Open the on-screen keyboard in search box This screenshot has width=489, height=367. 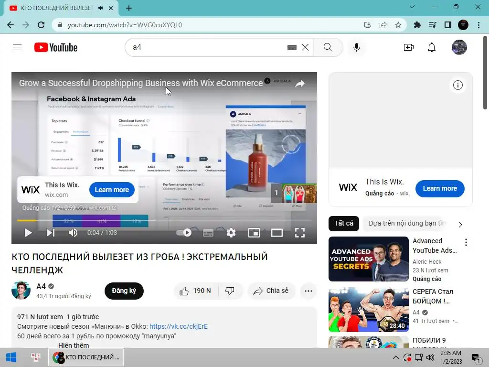tap(292, 47)
